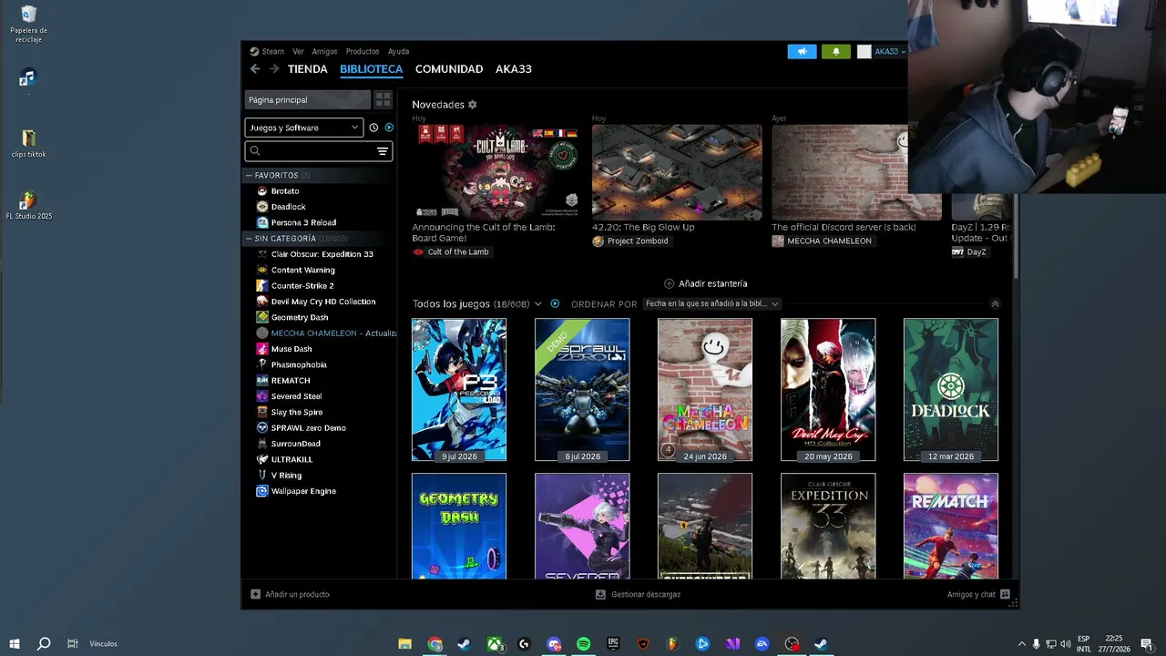
Task: Select Phasmophobia in the game list
Action: 299,364
